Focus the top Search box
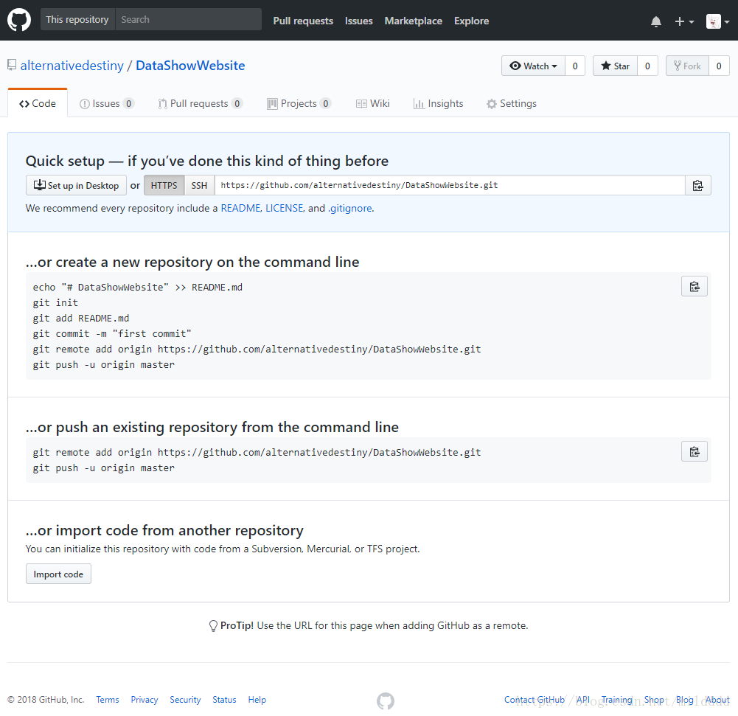The width and height of the screenshot is (738, 716). pyautogui.click(x=188, y=19)
